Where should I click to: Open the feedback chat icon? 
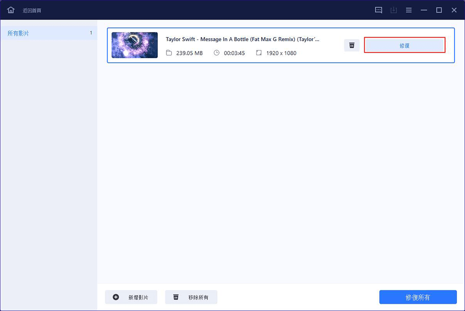(379, 10)
